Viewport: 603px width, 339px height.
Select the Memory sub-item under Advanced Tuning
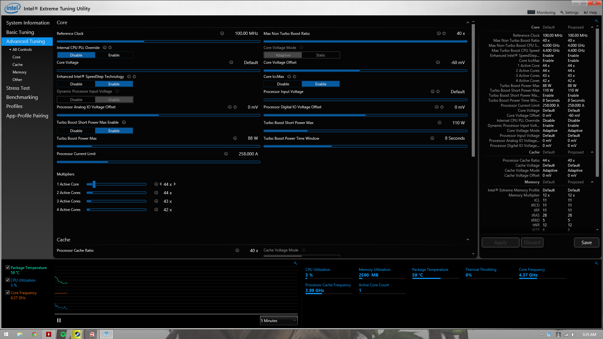point(19,72)
